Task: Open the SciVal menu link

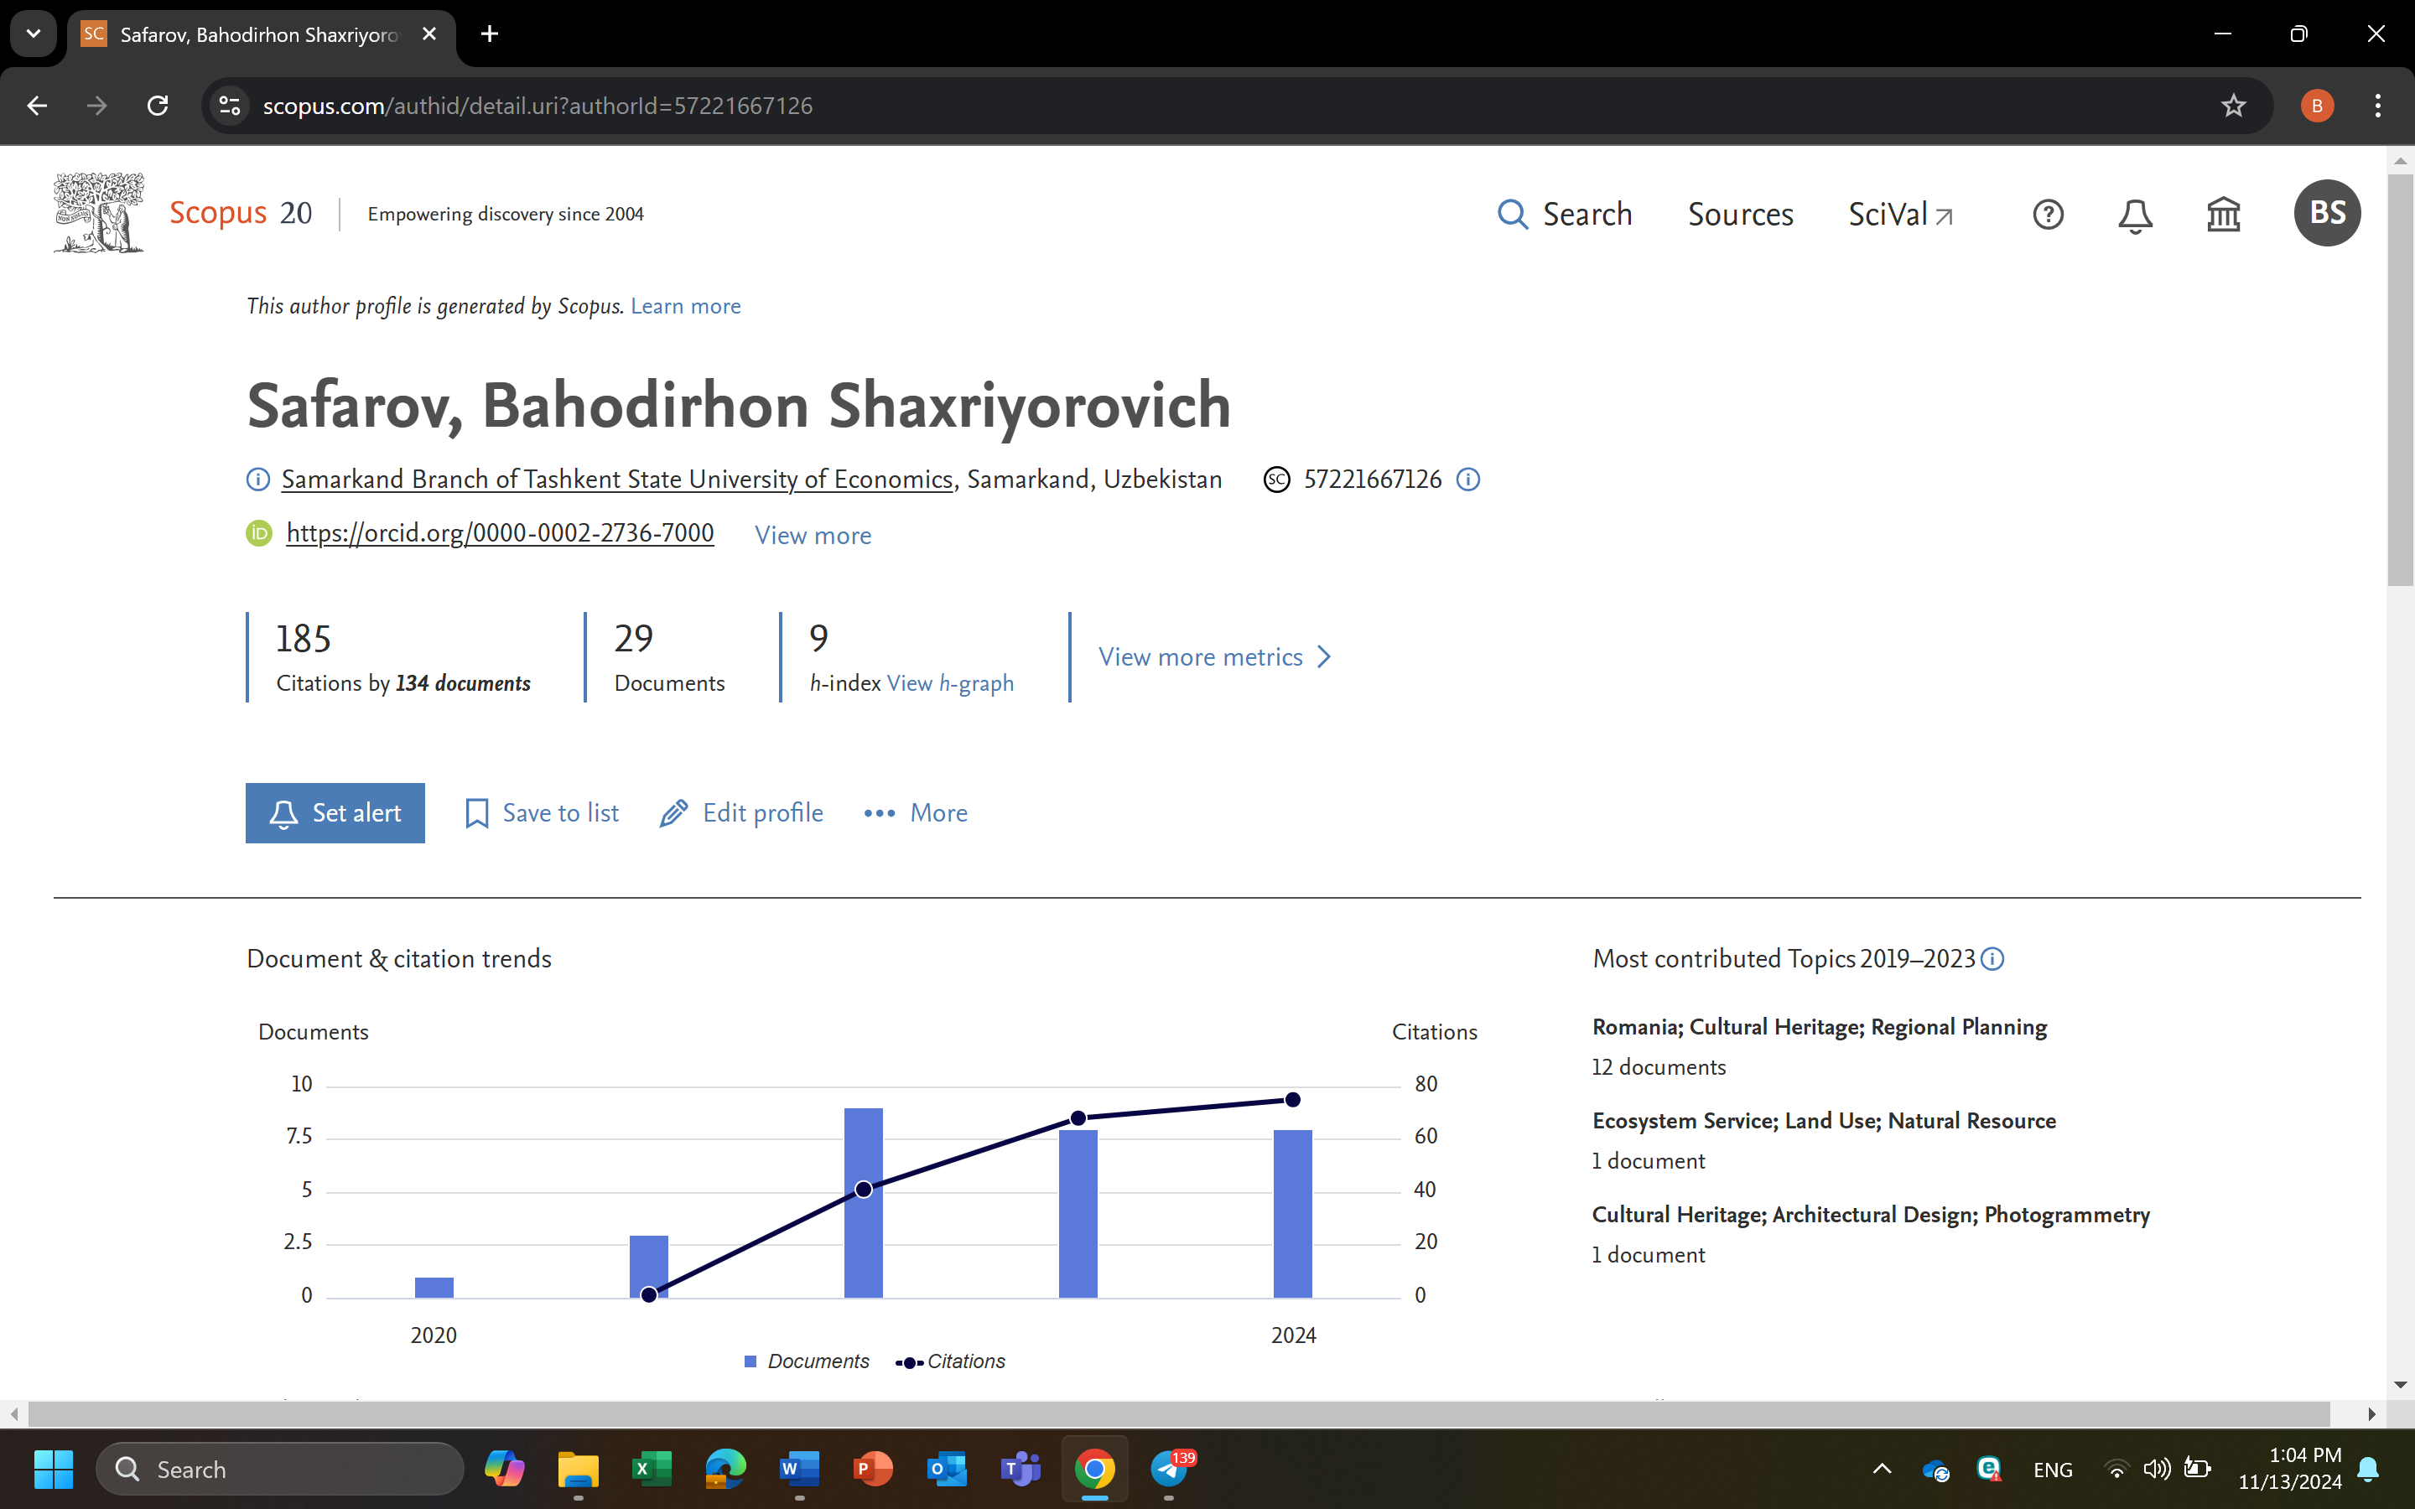Action: (1899, 215)
